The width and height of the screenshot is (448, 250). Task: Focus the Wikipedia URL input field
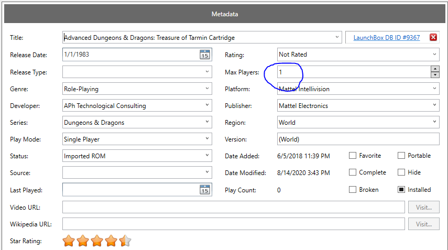click(x=233, y=224)
